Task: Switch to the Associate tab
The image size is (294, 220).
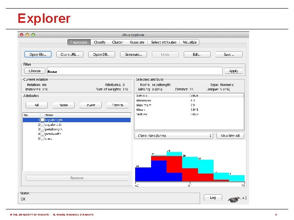Action: 137,42
